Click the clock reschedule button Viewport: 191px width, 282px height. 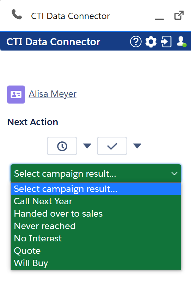pos(62,146)
